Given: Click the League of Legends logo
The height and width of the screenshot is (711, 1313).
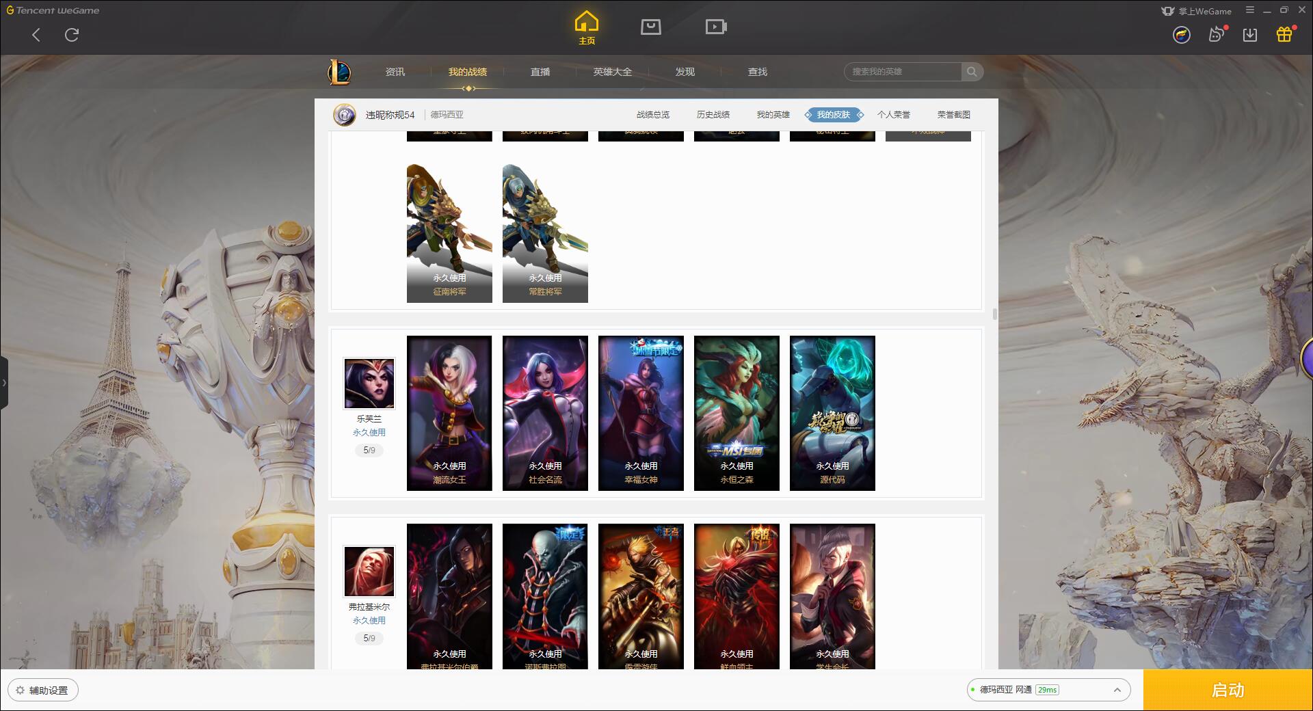Looking at the screenshot, I should 340,72.
